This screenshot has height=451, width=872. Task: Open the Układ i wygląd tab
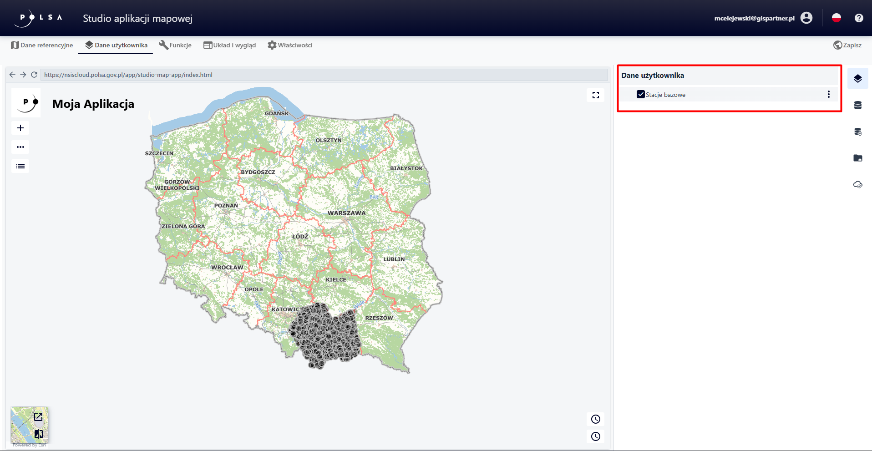point(230,45)
